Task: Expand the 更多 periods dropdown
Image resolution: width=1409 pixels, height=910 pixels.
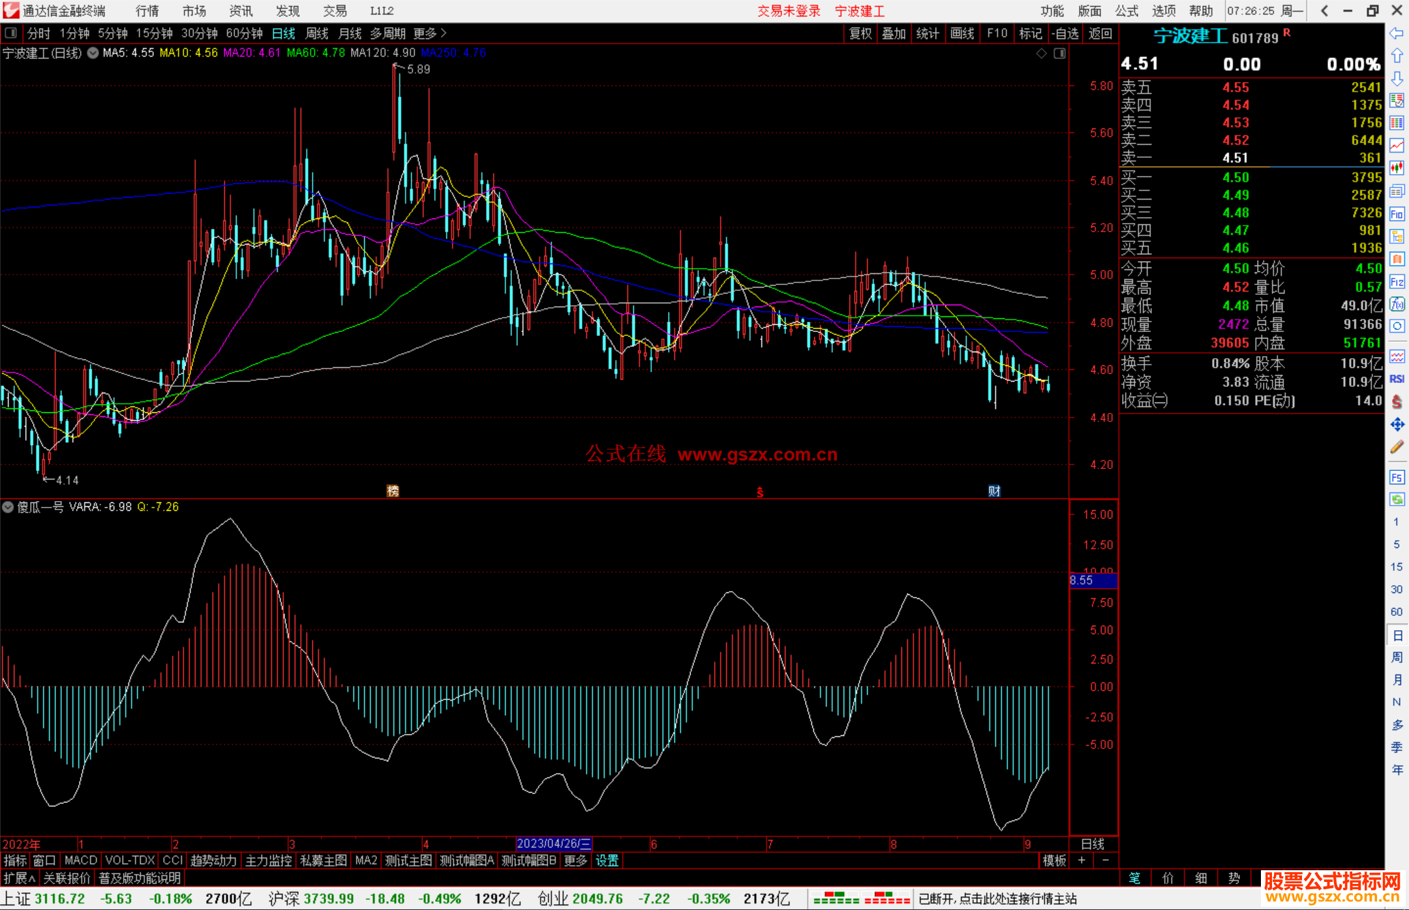Action: pos(430,33)
